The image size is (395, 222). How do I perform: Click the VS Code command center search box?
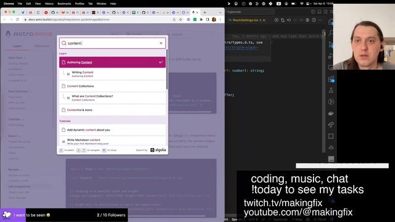250,12
